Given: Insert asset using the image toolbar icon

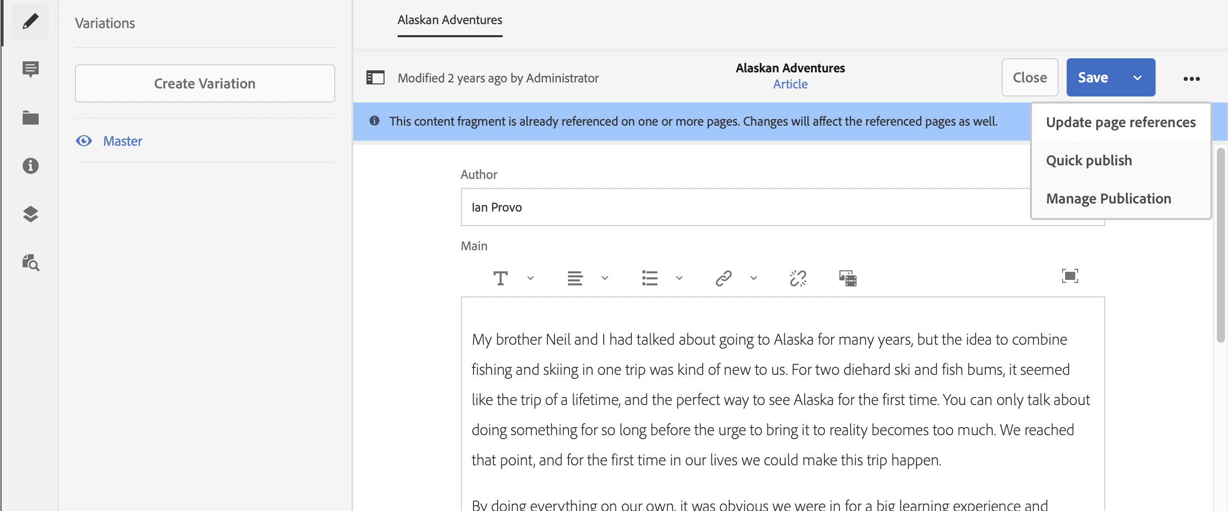Looking at the screenshot, I should point(847,278).
